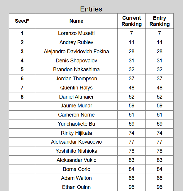The height and width of the screenshot is (191, 183).
Task: Click Daniel Altmaier in the entries list
Action: [76, 97]
